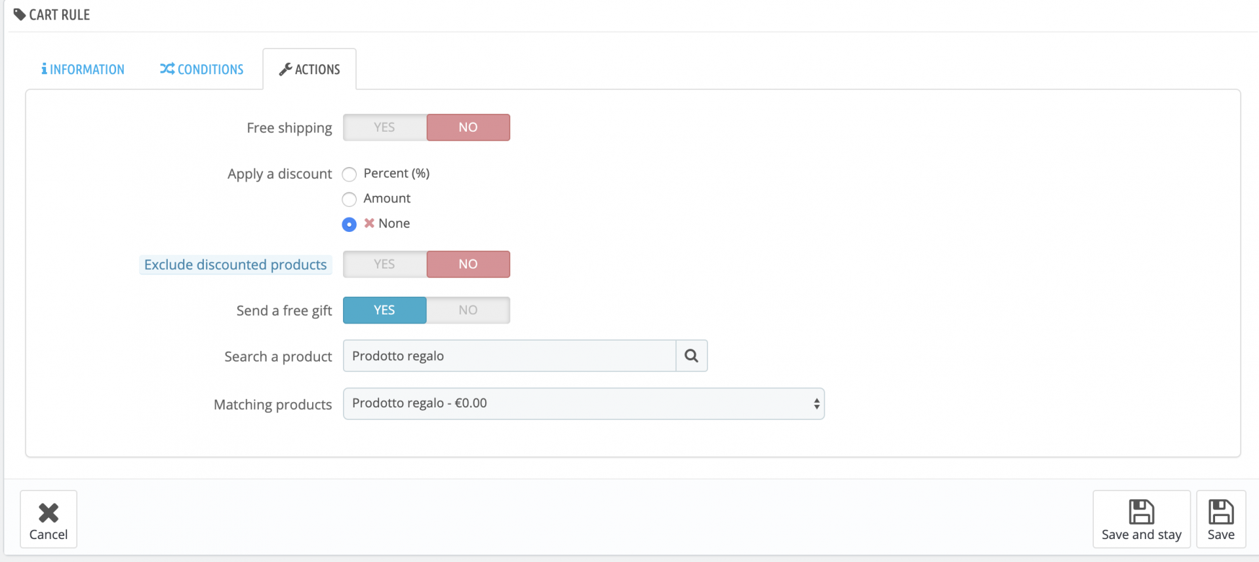
Task: Select the Percent (%) discount option
Action: tap(350, 174)
